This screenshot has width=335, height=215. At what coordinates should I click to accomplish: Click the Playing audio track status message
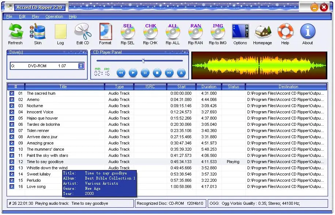[70, 203]
